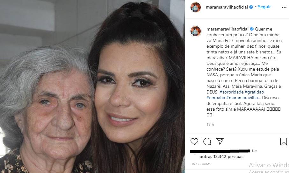This screenshot has height=173, width=289.
Task: Follow the account via Seguir
Action: (x=264, y=7)
